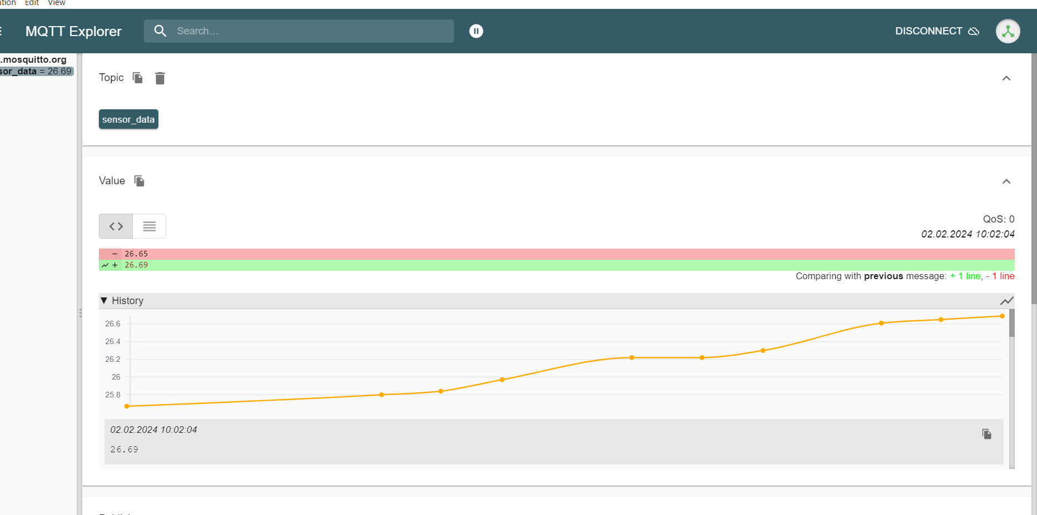Collapse the History section triangle
This screenshot has width=1037, height=515.
(x=104, y=300)
